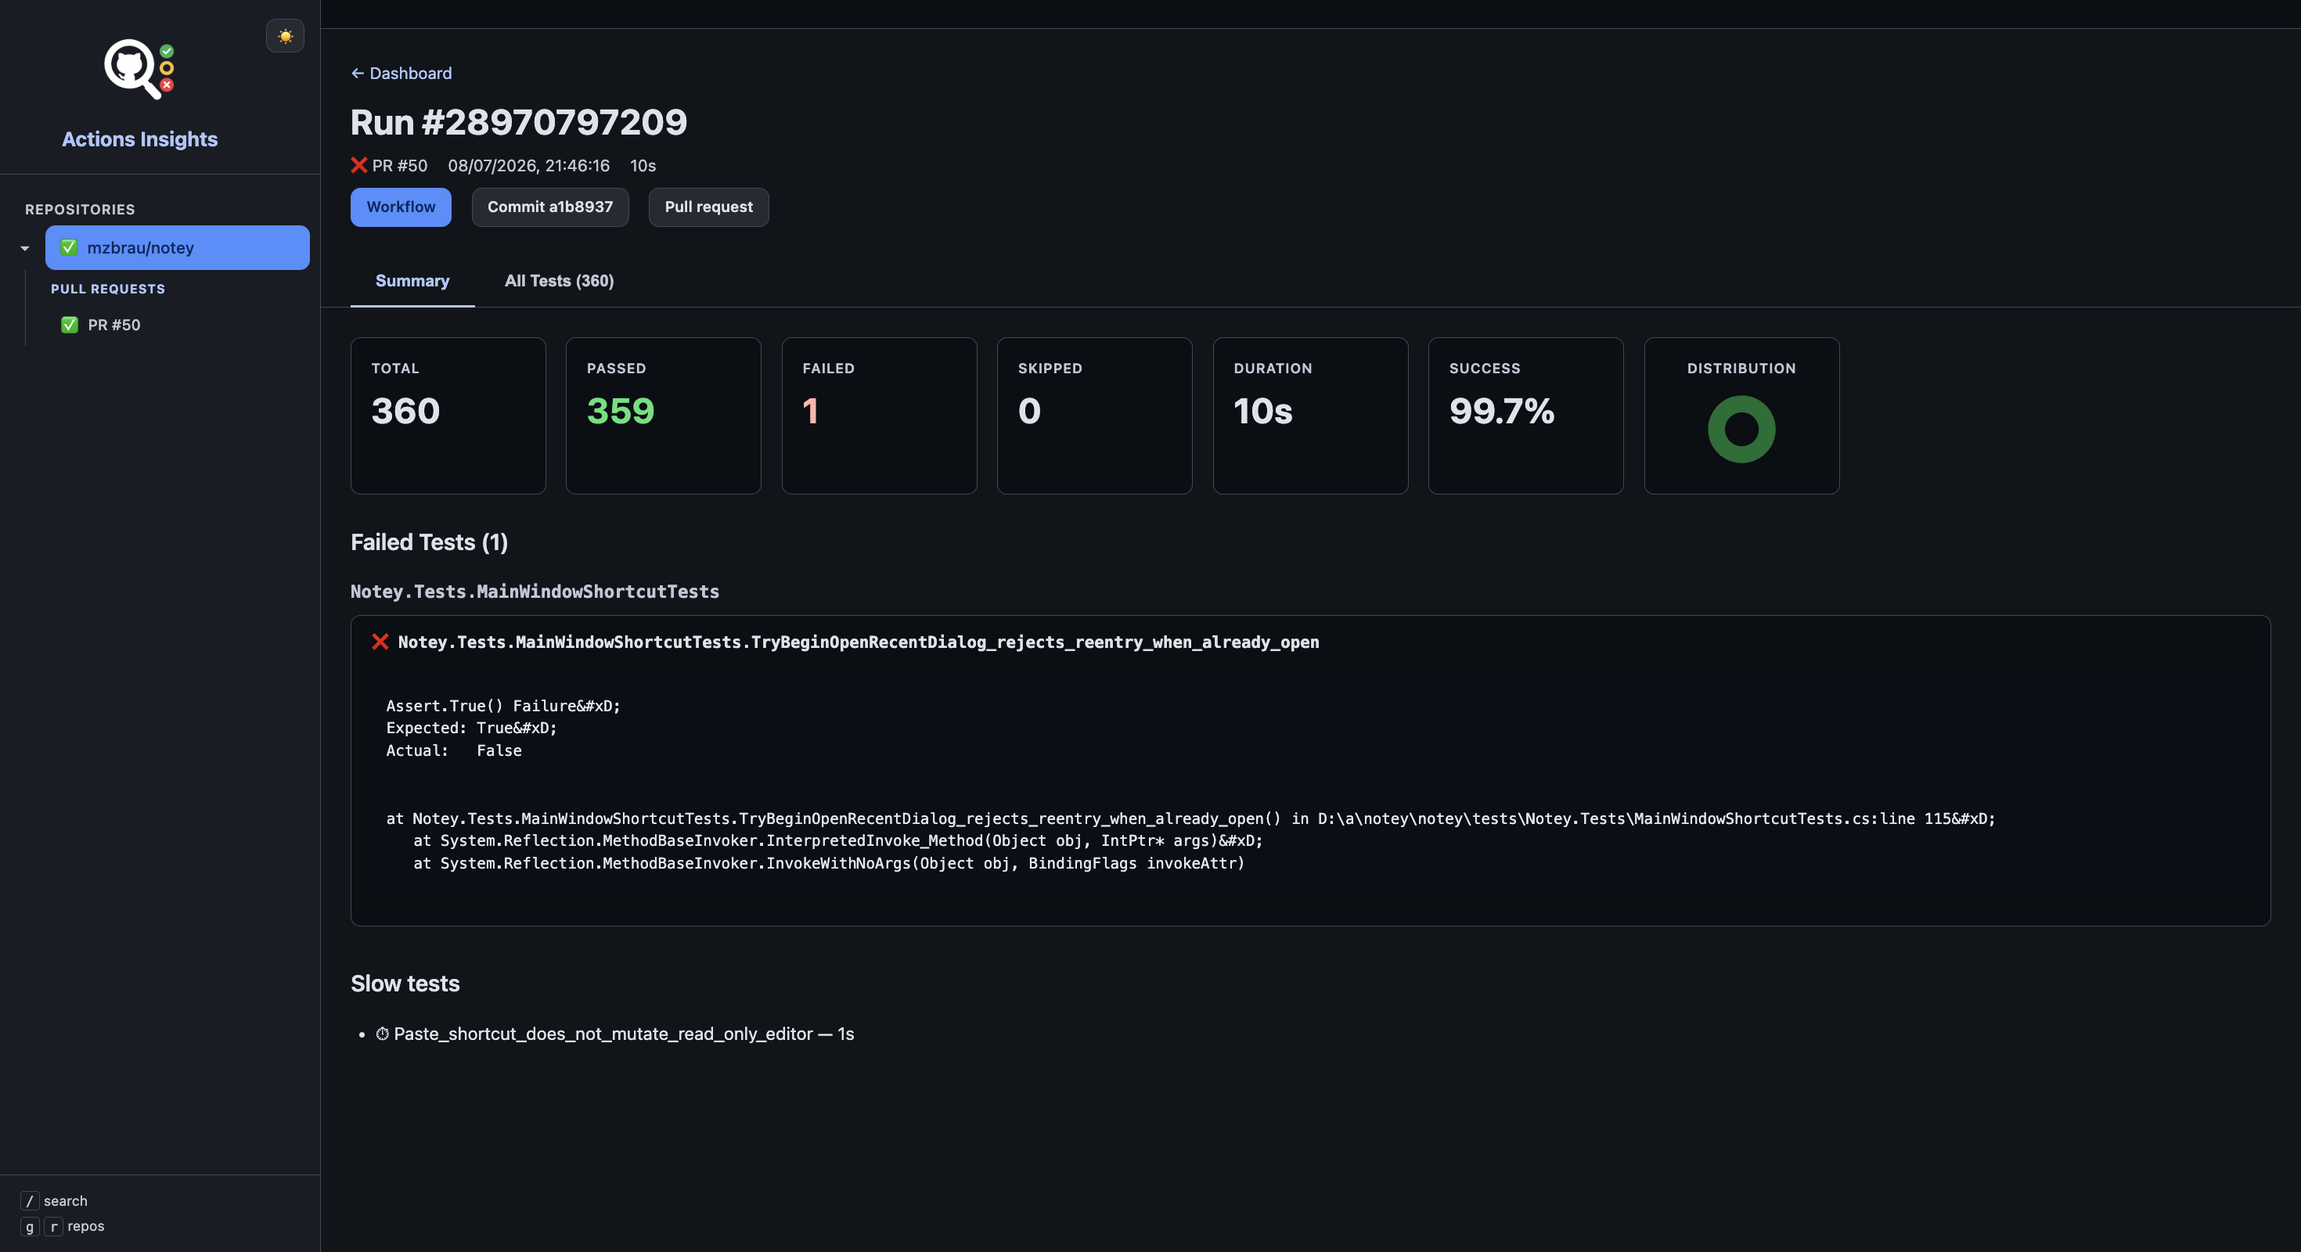
Task: Open the Workflow button
Action: click(401, 207)
